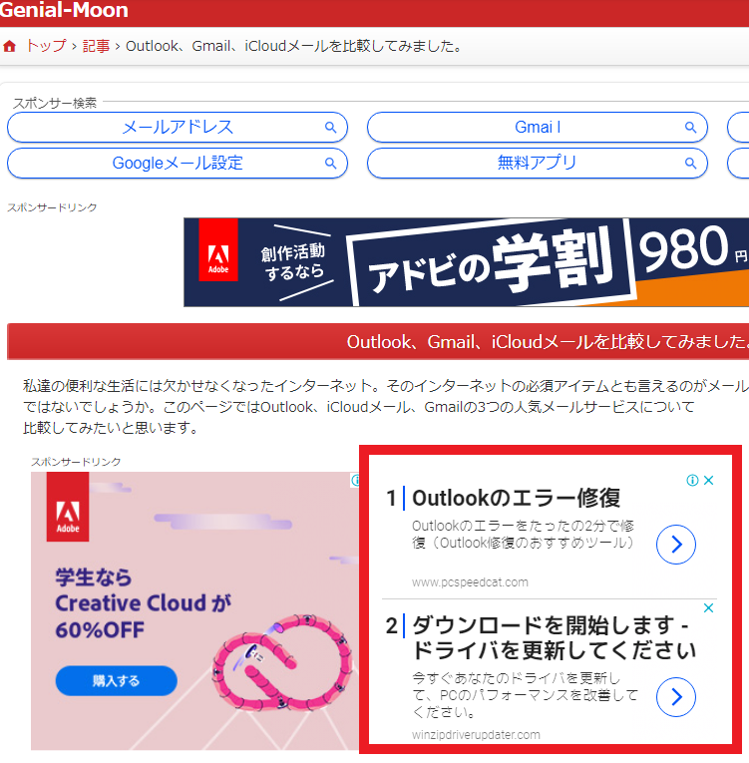The image size is (749, 763).
Task: Click search icon in Gmai l pill
Action: (x=690, y=127)
